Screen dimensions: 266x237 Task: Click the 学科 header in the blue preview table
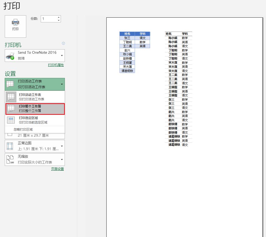(x=143, y=34)
